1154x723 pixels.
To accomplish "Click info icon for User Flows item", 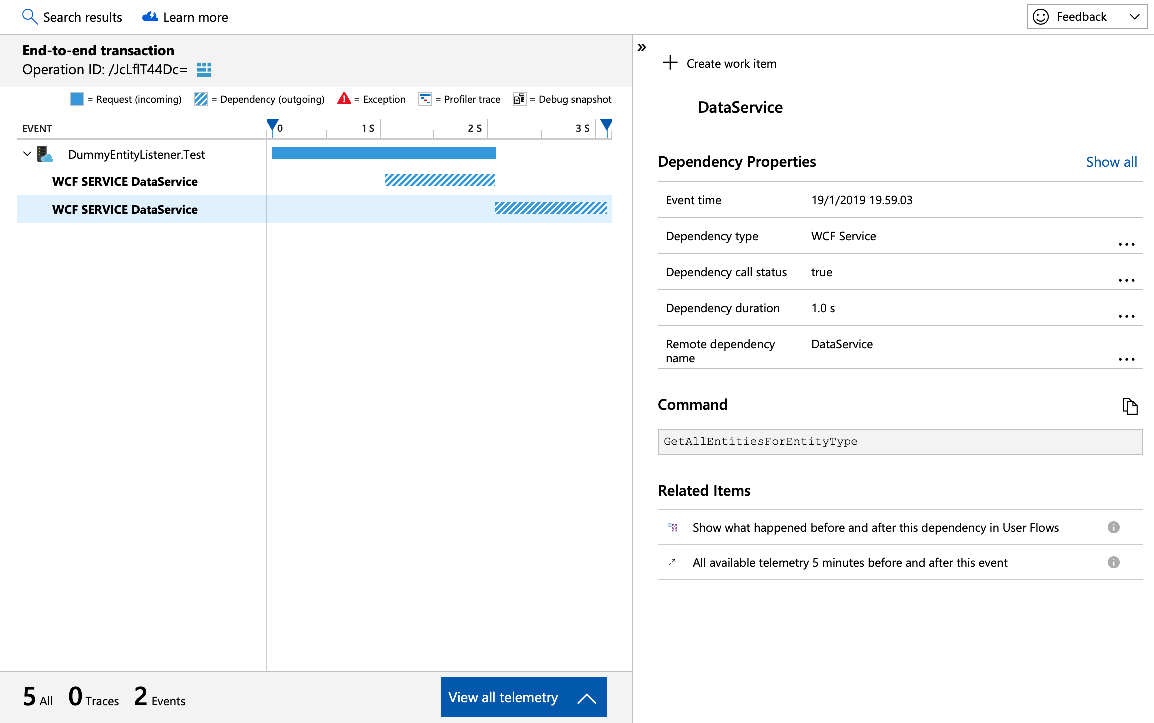I will pos(1113,527).
